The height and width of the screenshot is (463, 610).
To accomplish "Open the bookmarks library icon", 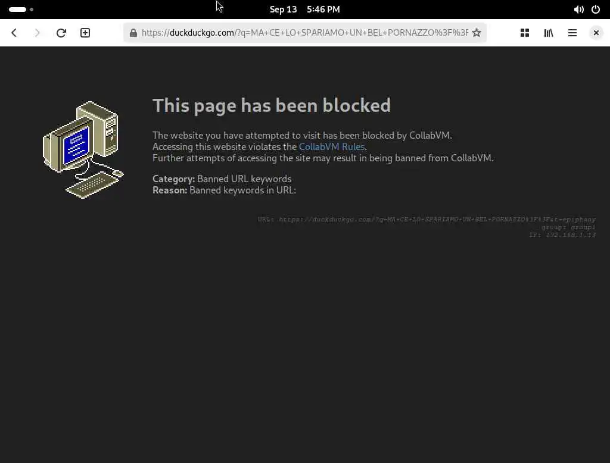I will (549, 33).
